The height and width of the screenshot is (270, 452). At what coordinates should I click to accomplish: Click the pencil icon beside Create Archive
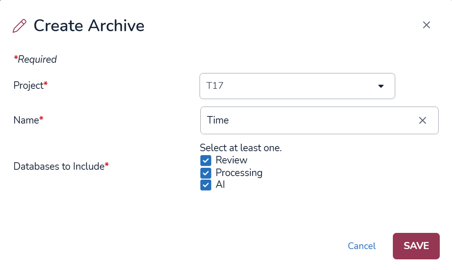pos(20,26)
